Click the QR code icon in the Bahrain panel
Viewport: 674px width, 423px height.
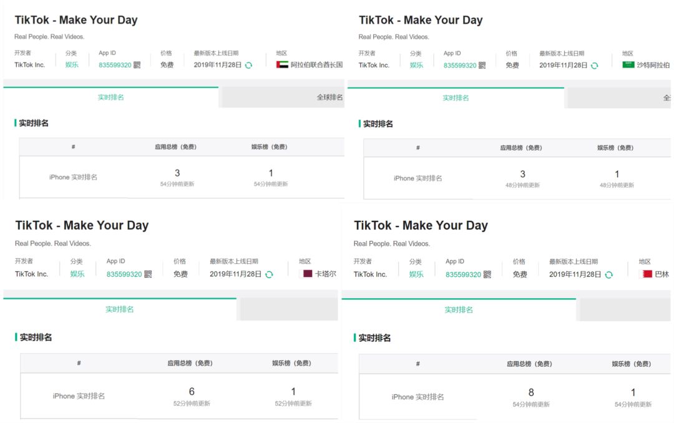tap(487, 275)
